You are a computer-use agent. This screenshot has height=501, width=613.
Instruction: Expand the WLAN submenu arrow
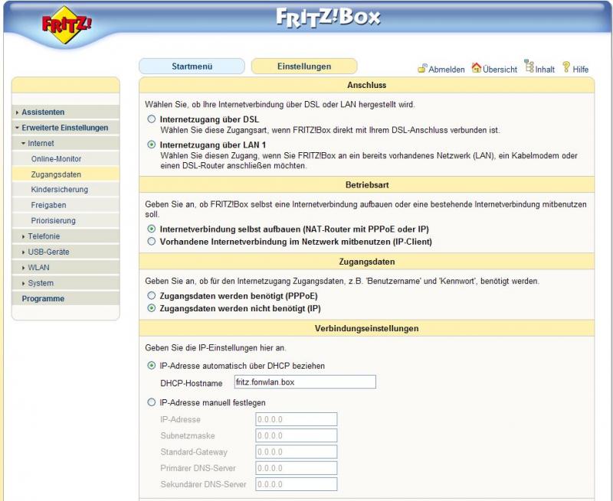[24, 268]
